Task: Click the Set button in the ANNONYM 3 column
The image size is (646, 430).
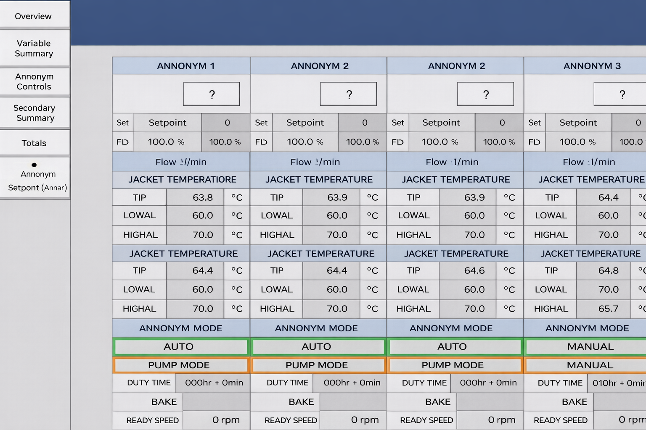Action: click(535, 123)
